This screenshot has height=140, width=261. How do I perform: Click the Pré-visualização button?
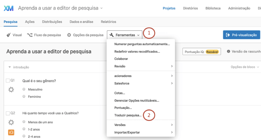click(241, 35)
